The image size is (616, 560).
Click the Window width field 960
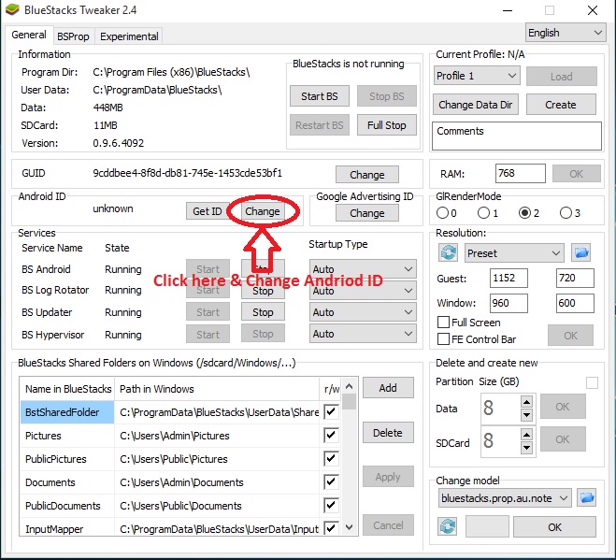click(x=509, y=303)
